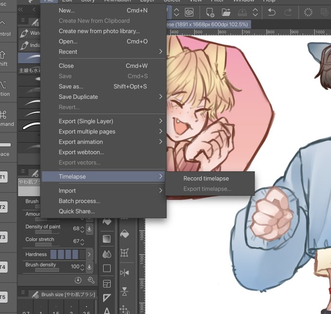Screen dimensions: 331x314
Task: Click Brush density dynamics download icon
Action: 89,267
